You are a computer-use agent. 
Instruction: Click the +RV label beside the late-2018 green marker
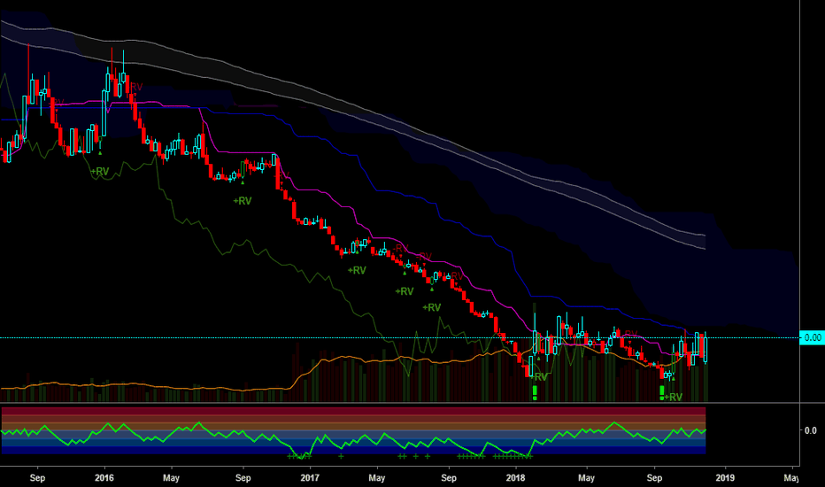(674, 397)
